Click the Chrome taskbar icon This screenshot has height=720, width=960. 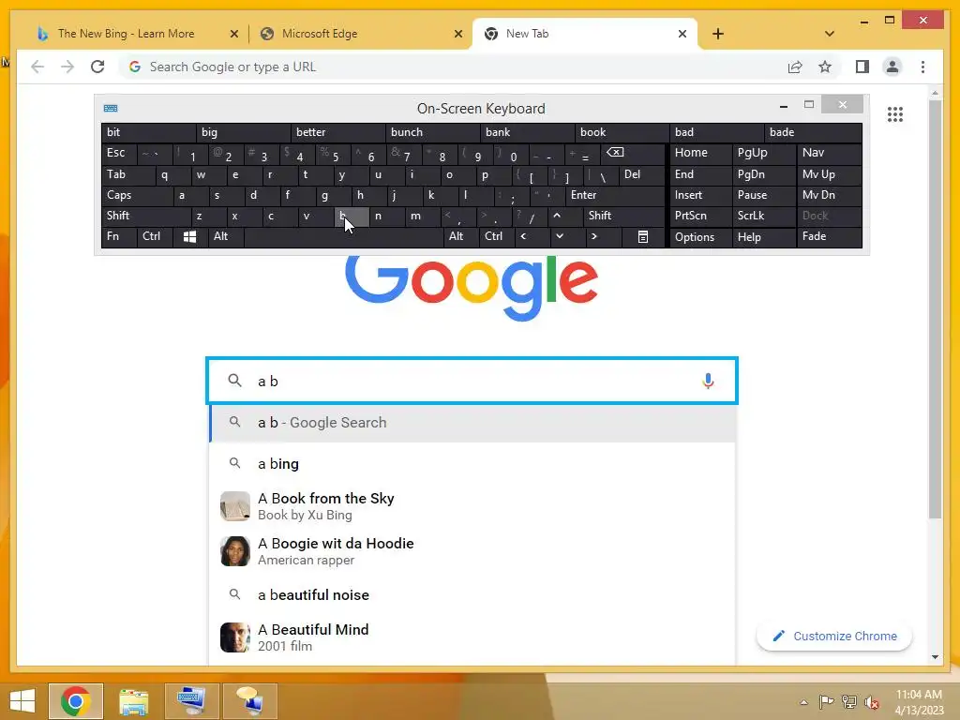(x=76, y=701)
